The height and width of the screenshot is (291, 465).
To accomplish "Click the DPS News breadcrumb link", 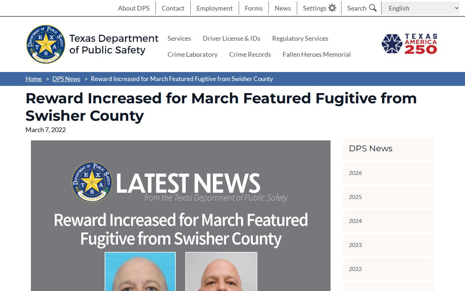I will [x=66, y=79].
